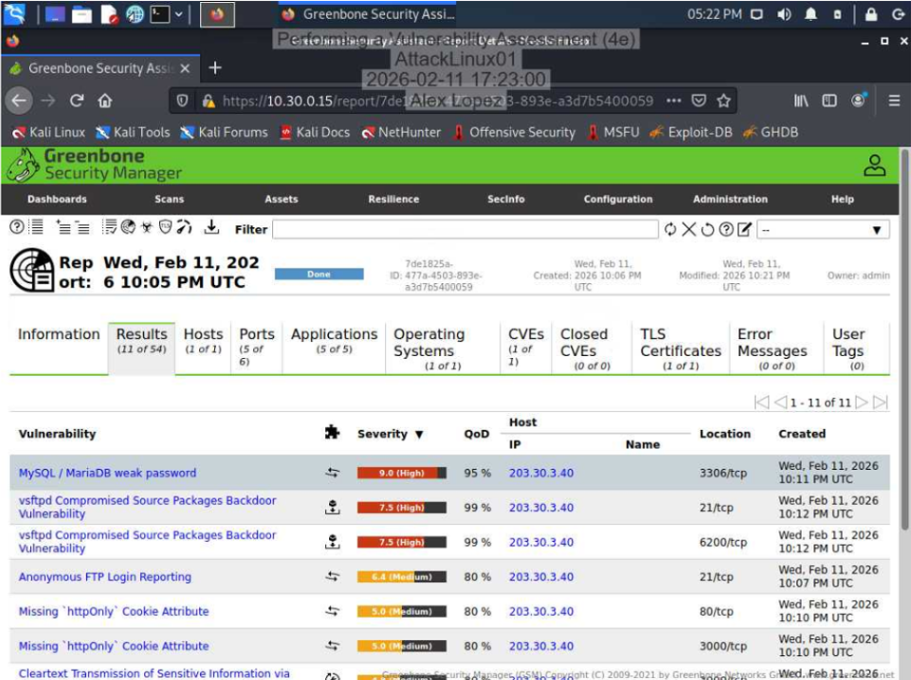The height and width of the screenshot is (680, 911).
Task: Open the filter edit icon
Action: coord(745,228)
